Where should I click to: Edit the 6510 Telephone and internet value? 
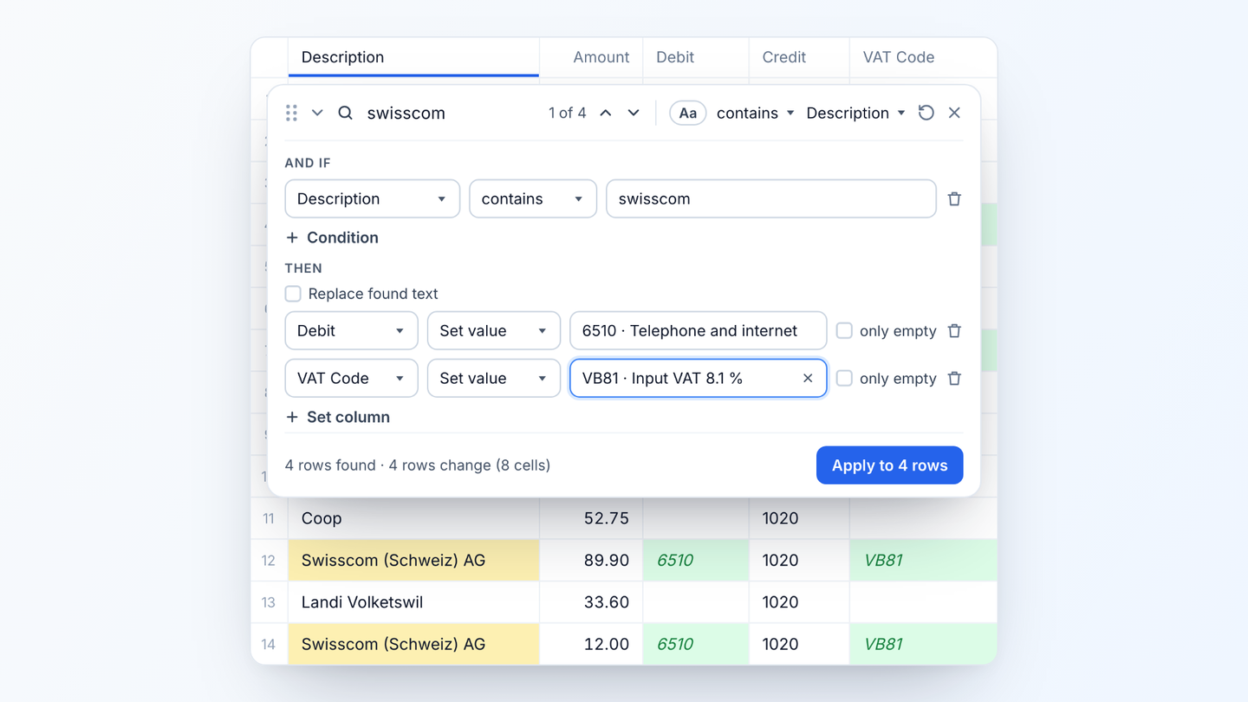(x=698, y=330)
